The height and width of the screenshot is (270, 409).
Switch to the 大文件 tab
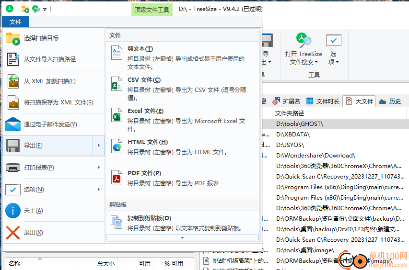pyautogui.click(x=360, y=101)
